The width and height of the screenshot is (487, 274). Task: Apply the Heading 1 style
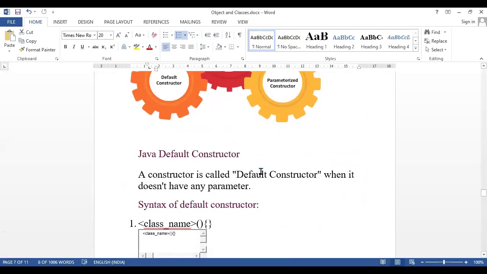pos(317,41)
